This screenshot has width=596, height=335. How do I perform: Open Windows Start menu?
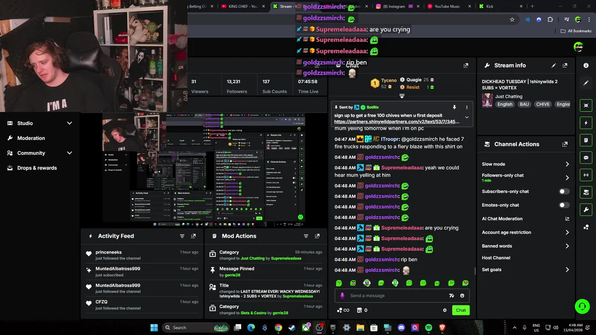point(154,328)
